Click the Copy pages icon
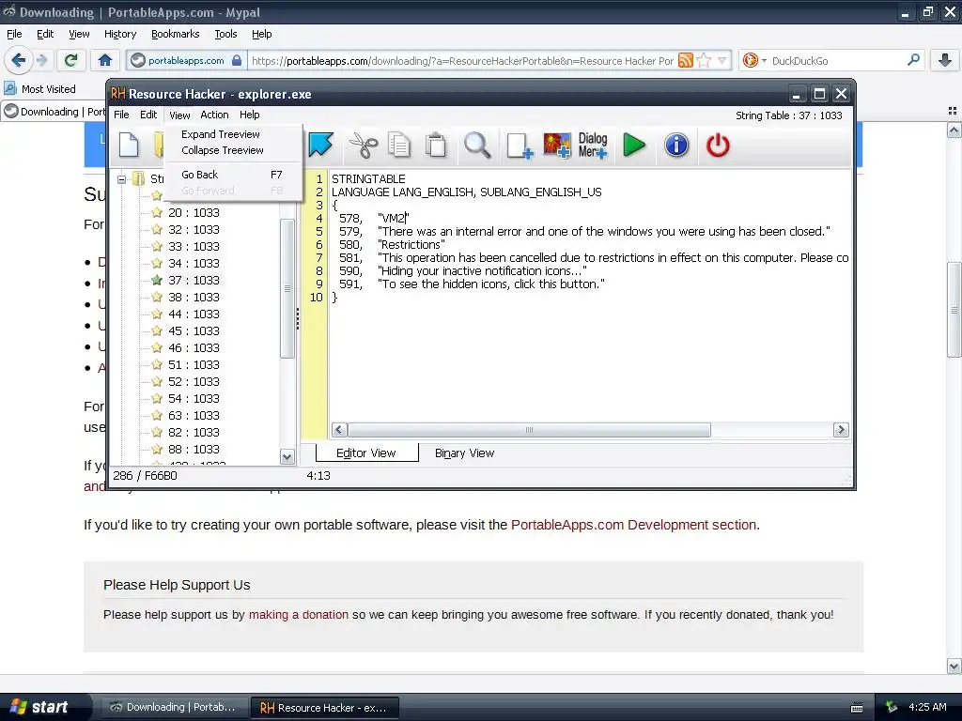Screen dimensions: 962x721 coord(398,146)
